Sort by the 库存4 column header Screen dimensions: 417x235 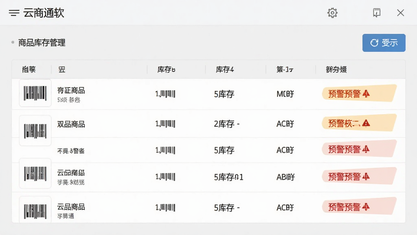225,69
